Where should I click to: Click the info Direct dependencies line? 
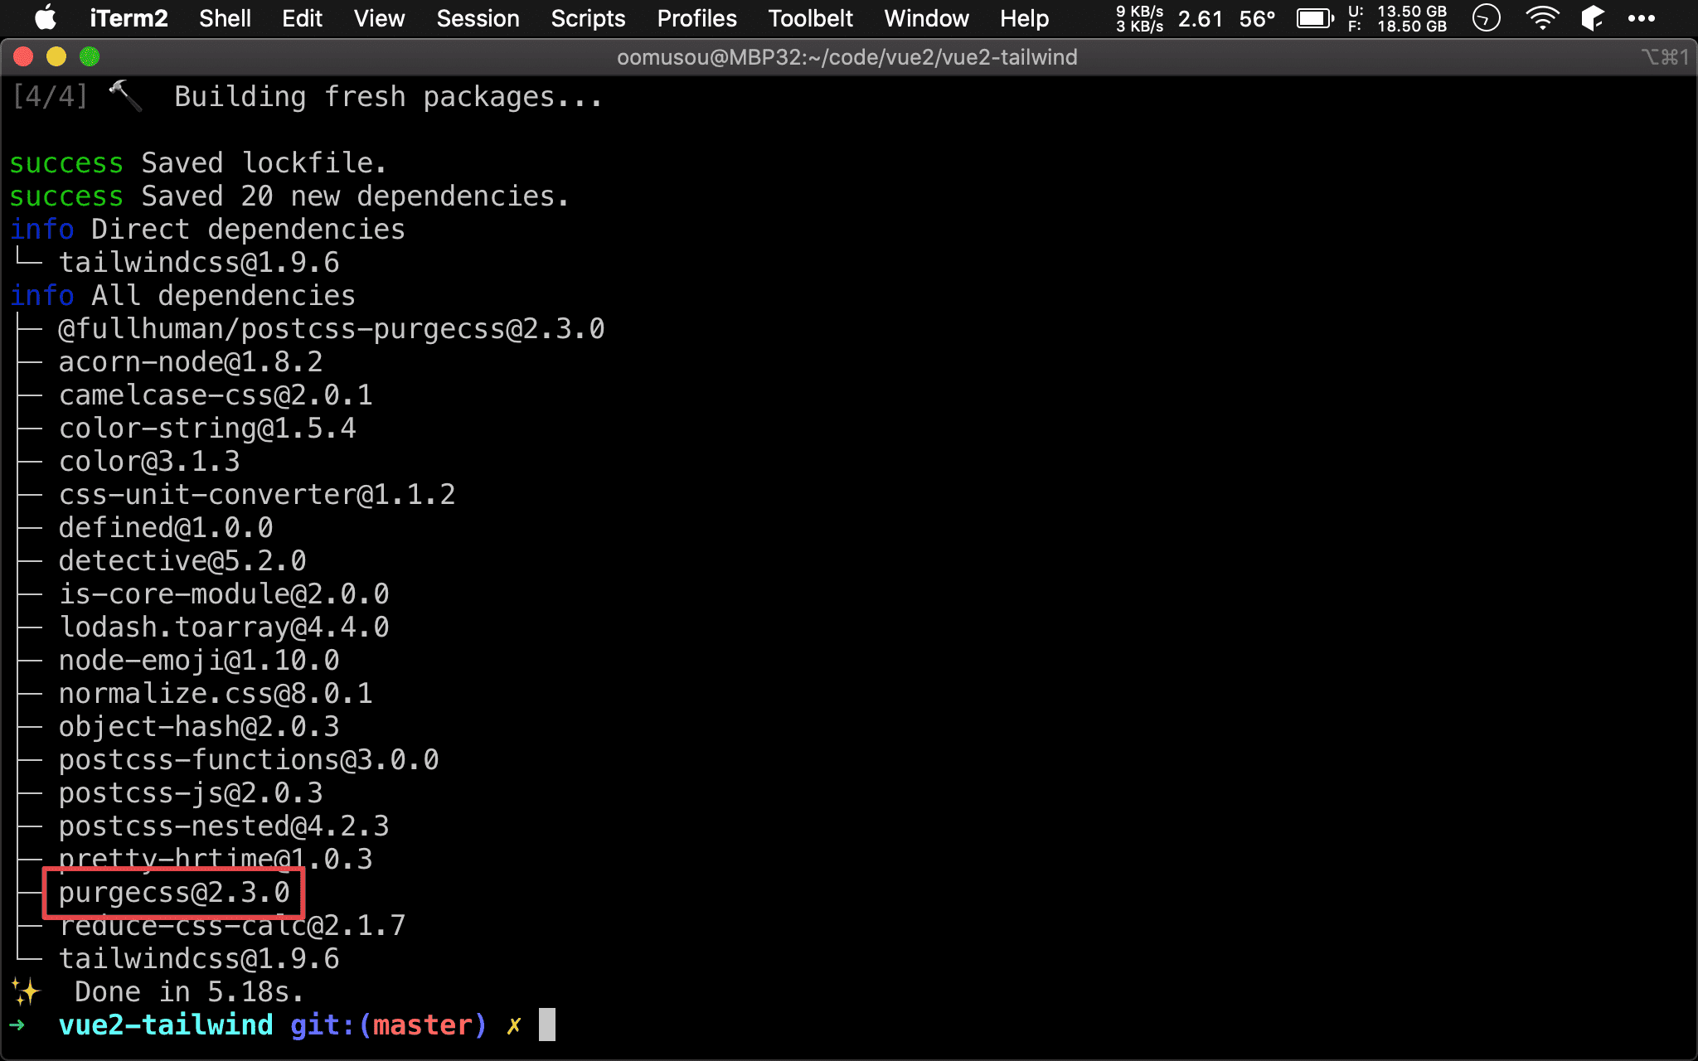(207, 230)
